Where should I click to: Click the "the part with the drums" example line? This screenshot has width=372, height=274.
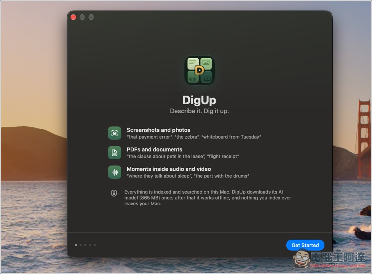[221, 176]
